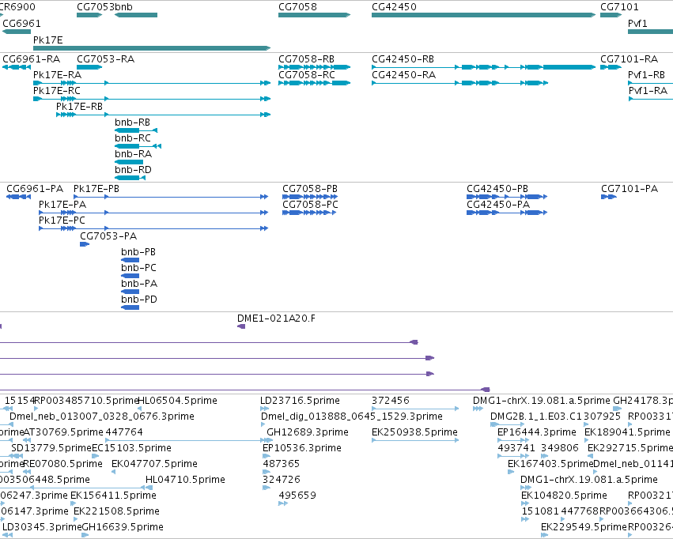Click Dmel_dig_013888_0645_1529.3prime EST label
The image size is (673, 539).
coord(351,416)
